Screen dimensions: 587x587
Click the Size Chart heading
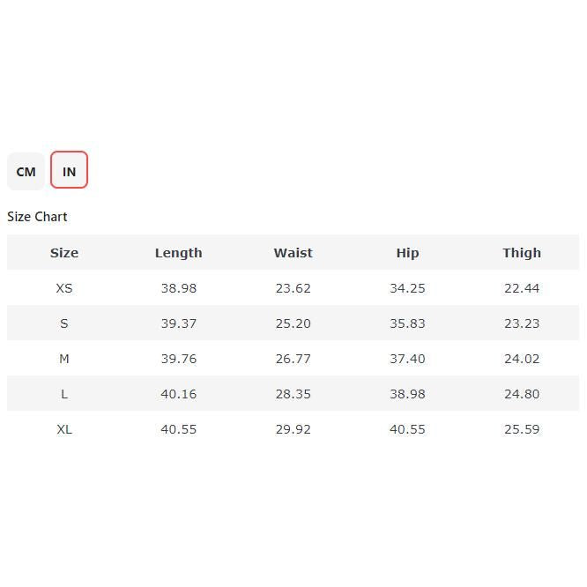pos(37,217)
